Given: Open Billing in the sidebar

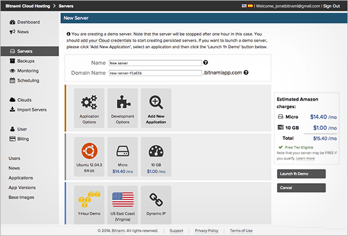Looking at the screenshot, I should click(19, 139).
